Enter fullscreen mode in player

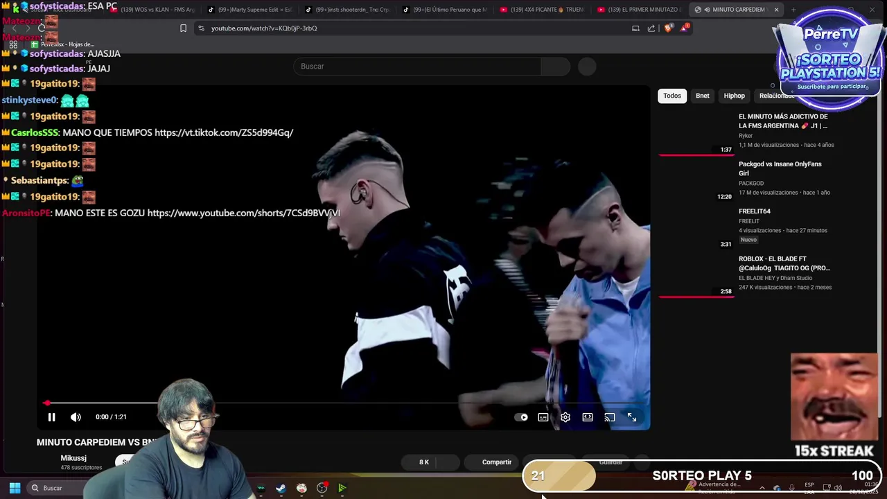point(632,417)
